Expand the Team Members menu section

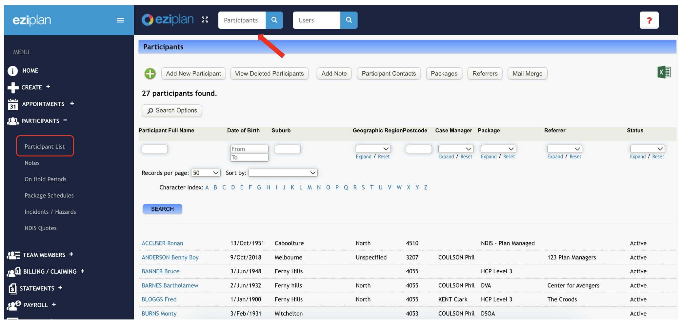pyautogui.click(x=71, y=254)
